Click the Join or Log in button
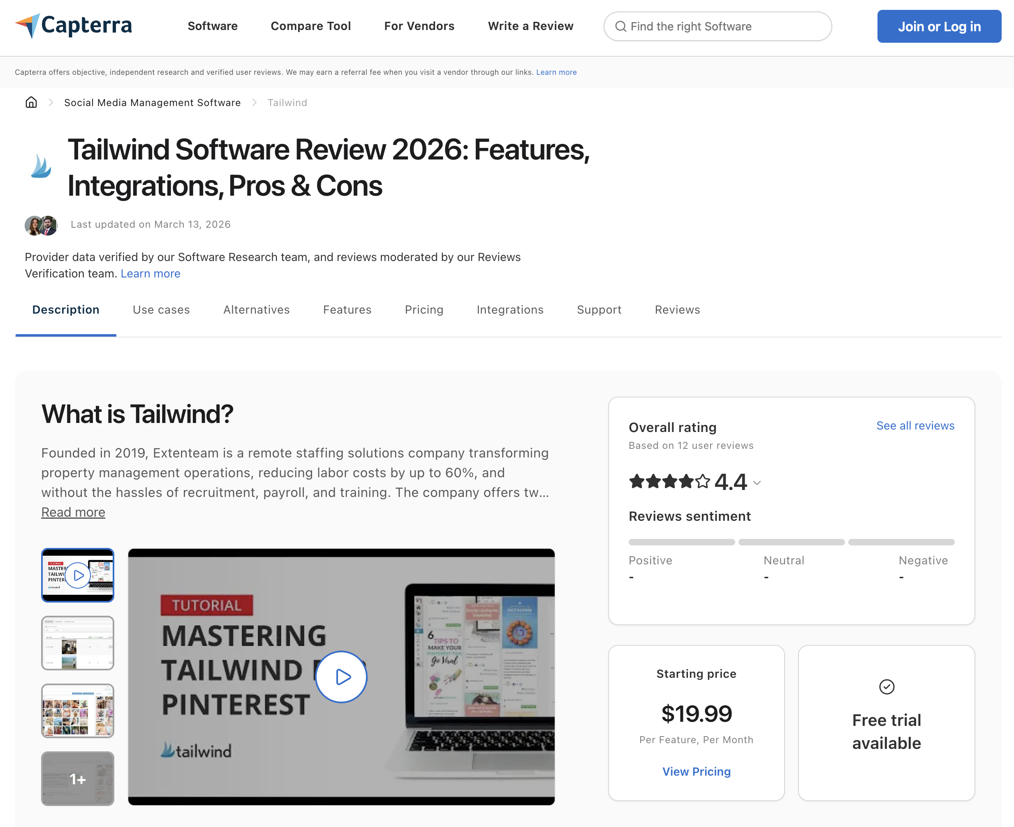 click(938, 27)
